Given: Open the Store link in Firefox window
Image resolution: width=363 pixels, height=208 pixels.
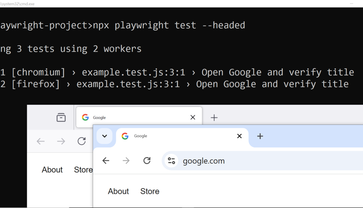Looking at the screenshot, I should [83, 170].
